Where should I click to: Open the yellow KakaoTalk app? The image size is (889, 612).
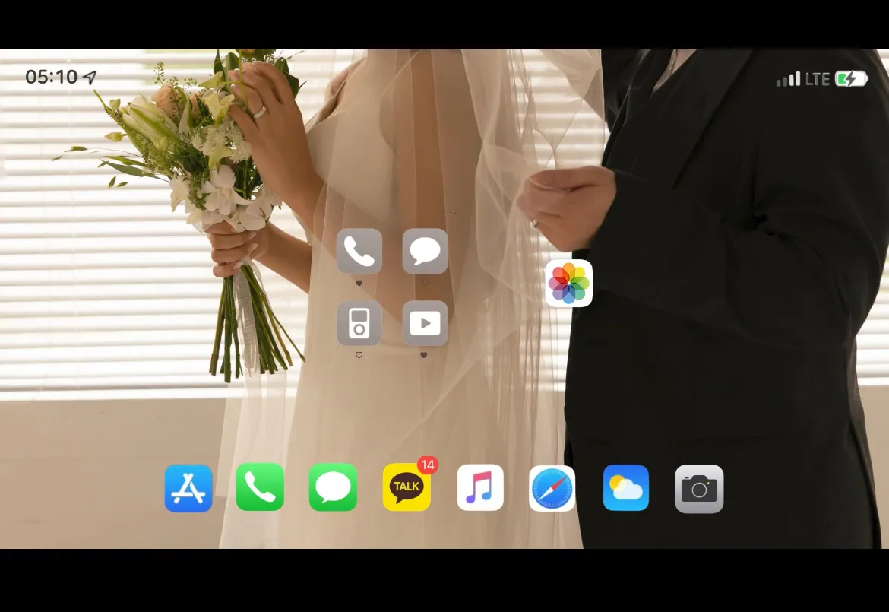(406, 487)
